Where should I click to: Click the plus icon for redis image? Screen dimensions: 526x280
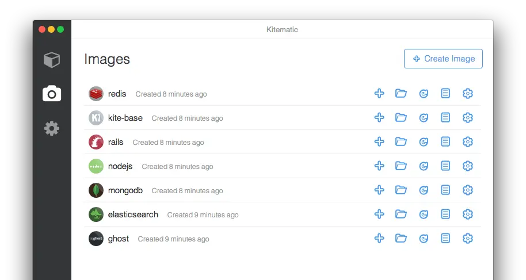point(379,93)
